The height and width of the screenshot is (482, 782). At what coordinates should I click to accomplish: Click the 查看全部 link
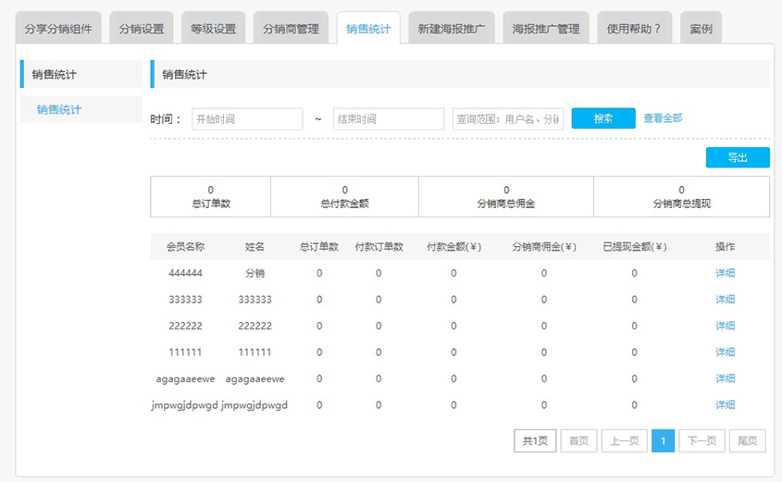click(x=663, y=118)
